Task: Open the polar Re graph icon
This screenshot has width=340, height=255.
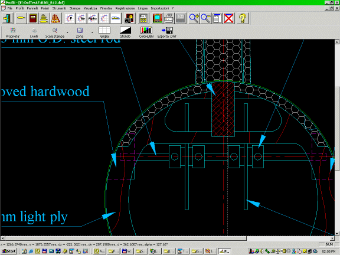Action: [81, 18]
